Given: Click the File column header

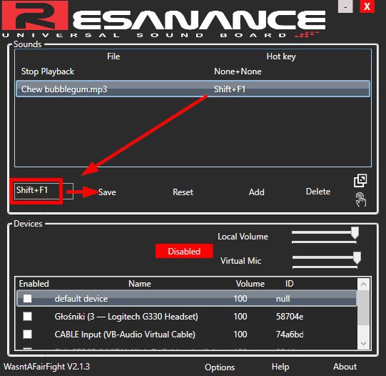Looking at the screenshot, I should tap(113, 56).
